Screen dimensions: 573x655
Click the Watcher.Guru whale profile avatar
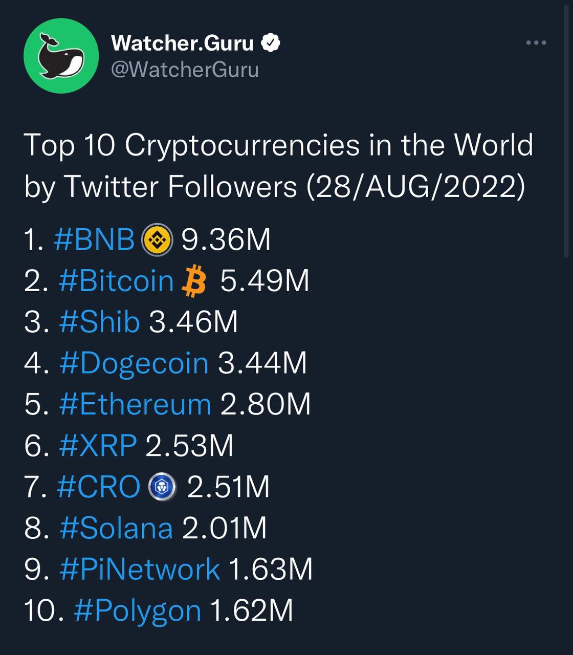click(61, 56)
